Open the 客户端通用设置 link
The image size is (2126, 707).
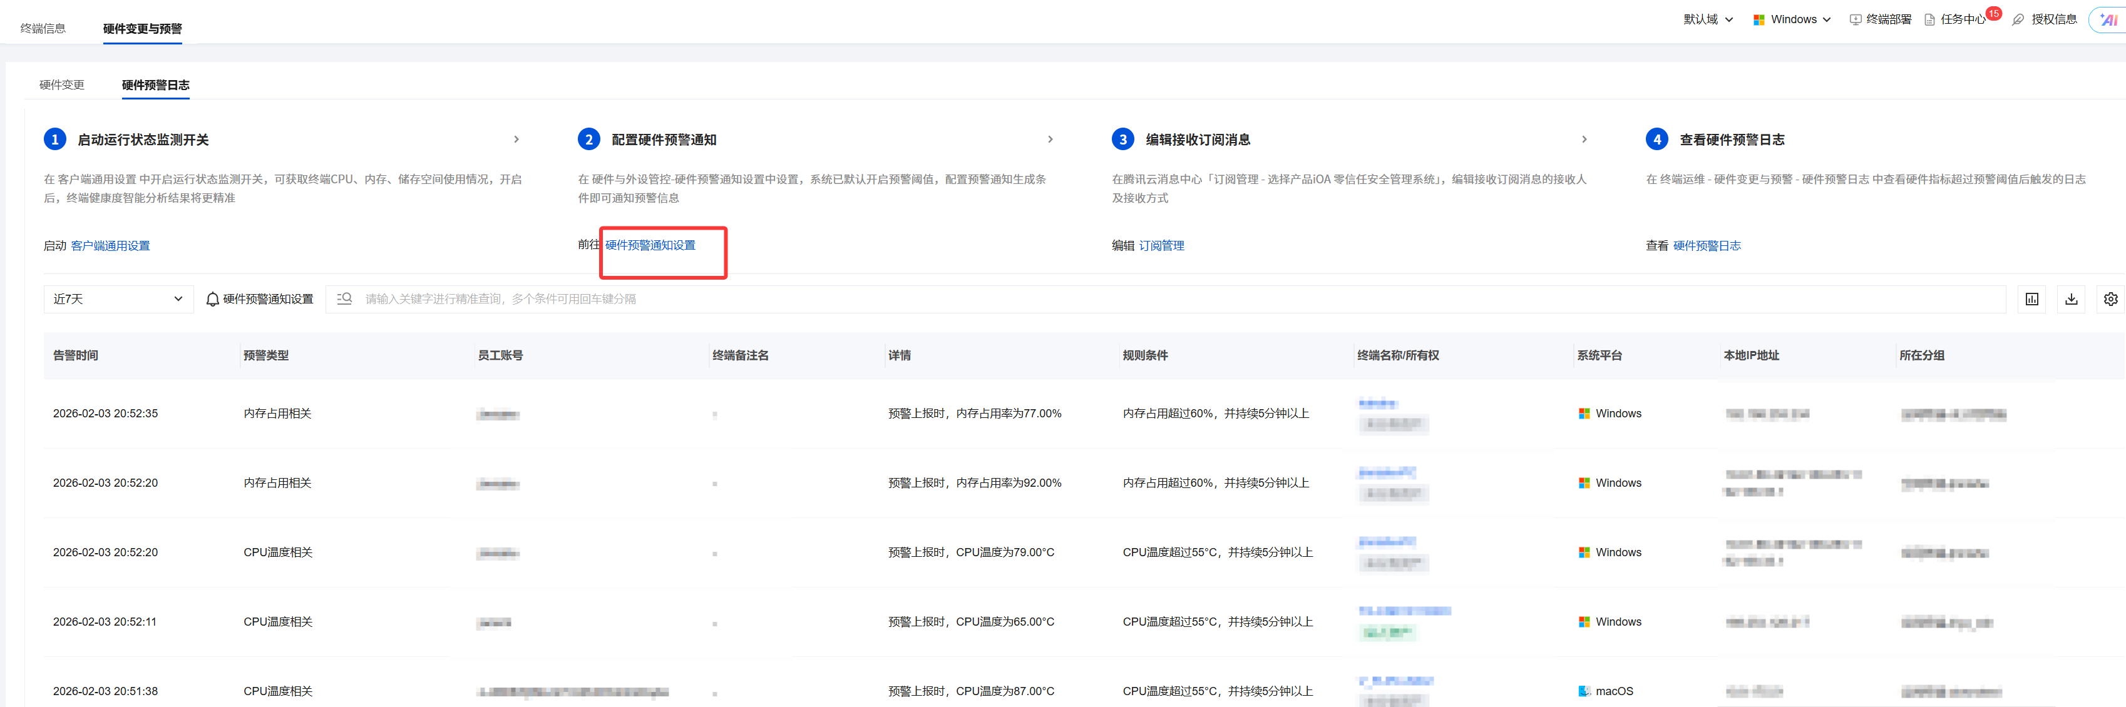point(111,246)
